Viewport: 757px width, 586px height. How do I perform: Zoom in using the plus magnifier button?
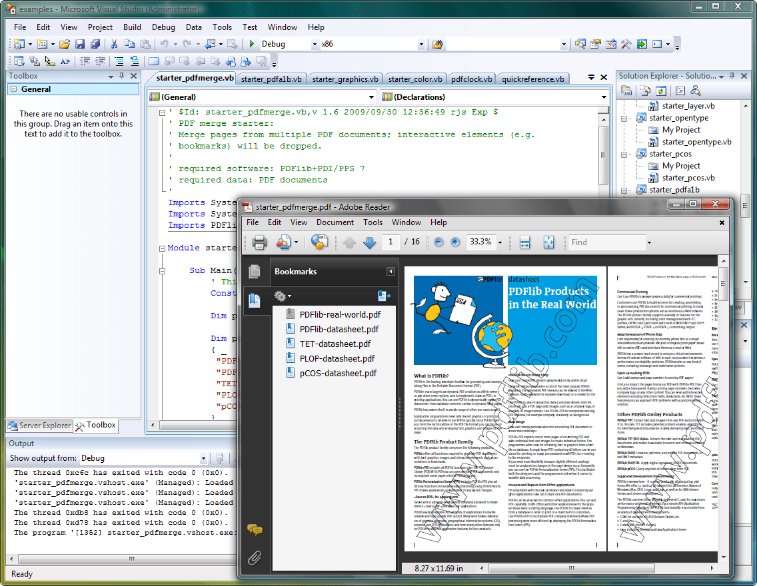(x=455, y=242)
